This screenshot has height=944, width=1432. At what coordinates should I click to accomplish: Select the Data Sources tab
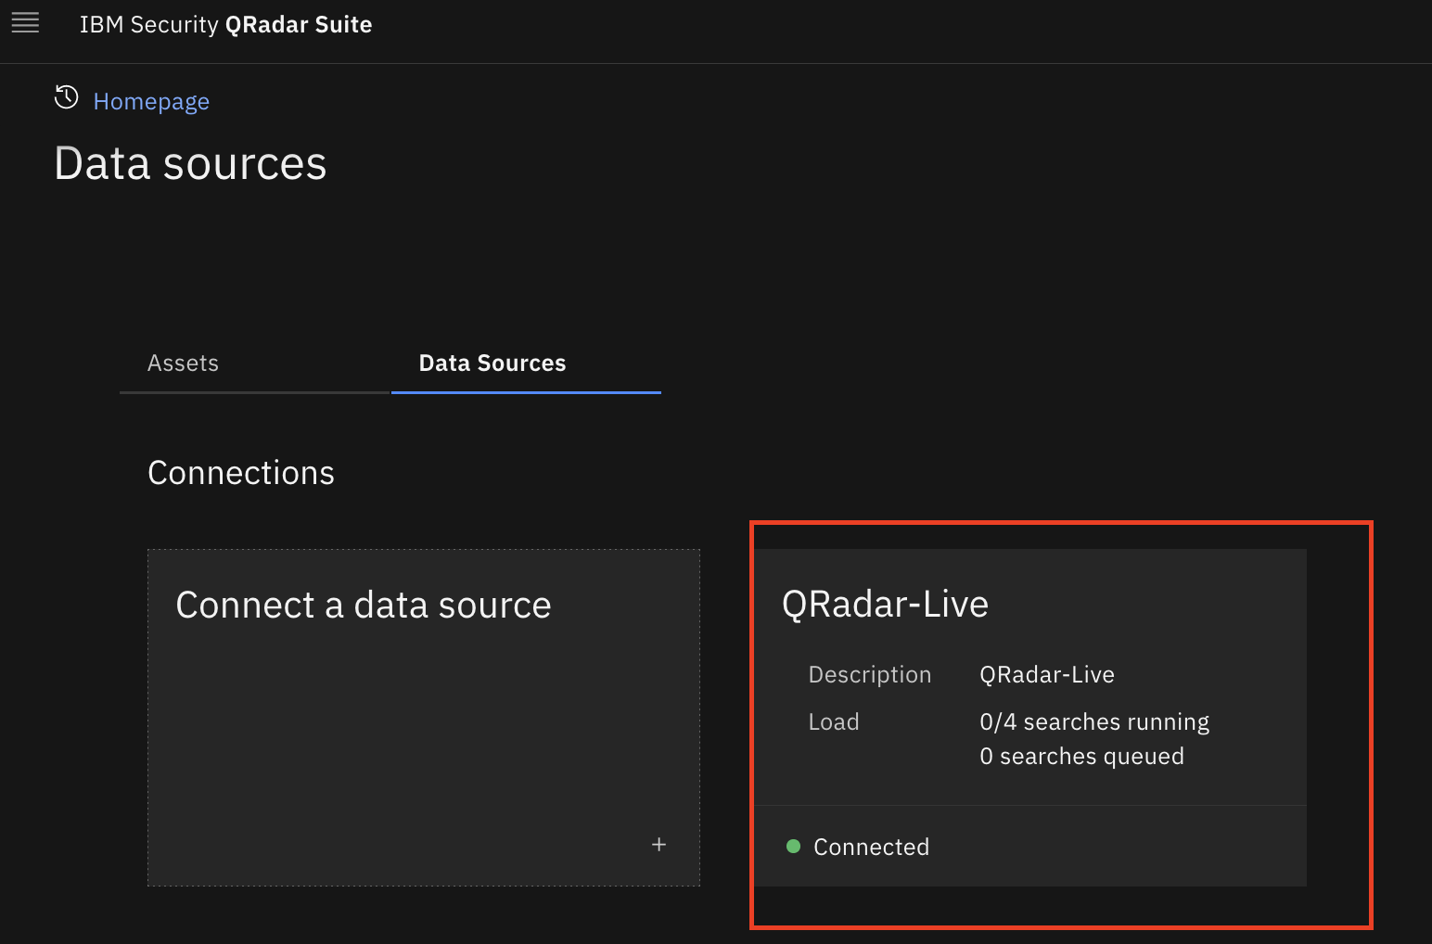click(x=492, y=363)
